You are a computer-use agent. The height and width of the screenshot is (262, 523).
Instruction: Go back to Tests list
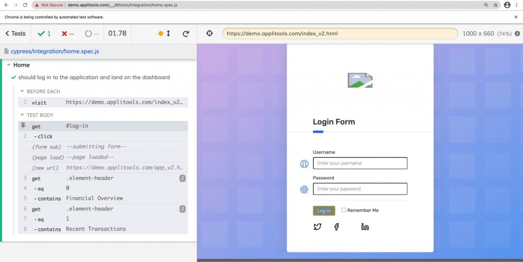click(15, 34)
